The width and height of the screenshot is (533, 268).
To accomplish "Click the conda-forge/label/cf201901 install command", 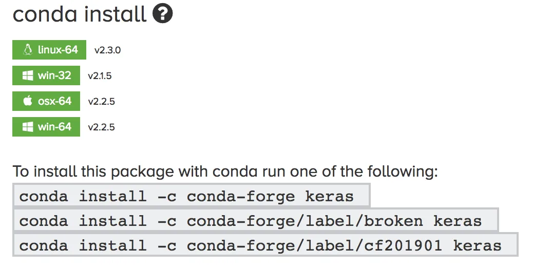I will click(260, 245).
